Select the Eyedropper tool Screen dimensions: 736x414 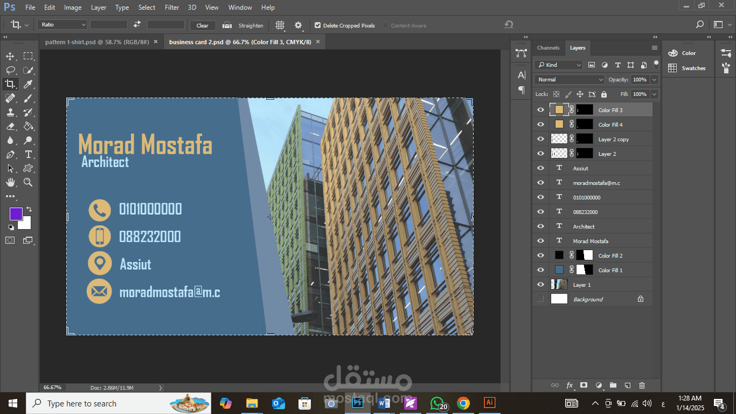tap(28, 84)
